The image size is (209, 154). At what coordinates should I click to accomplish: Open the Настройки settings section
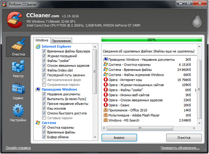[x=18, y=113]
